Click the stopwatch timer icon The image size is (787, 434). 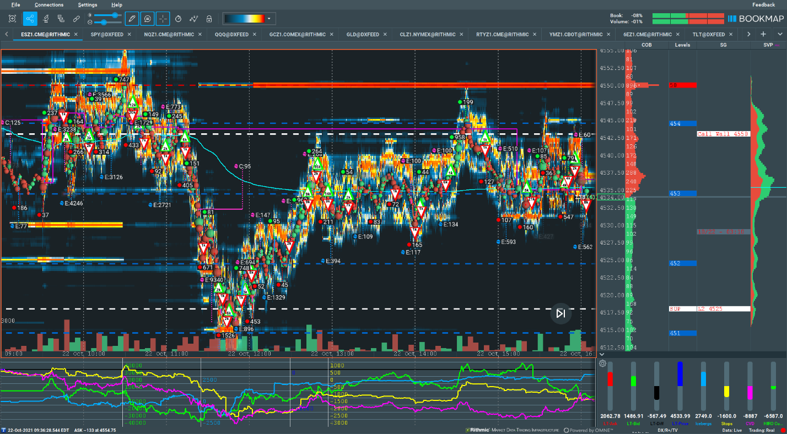click(x=179, y=18)
